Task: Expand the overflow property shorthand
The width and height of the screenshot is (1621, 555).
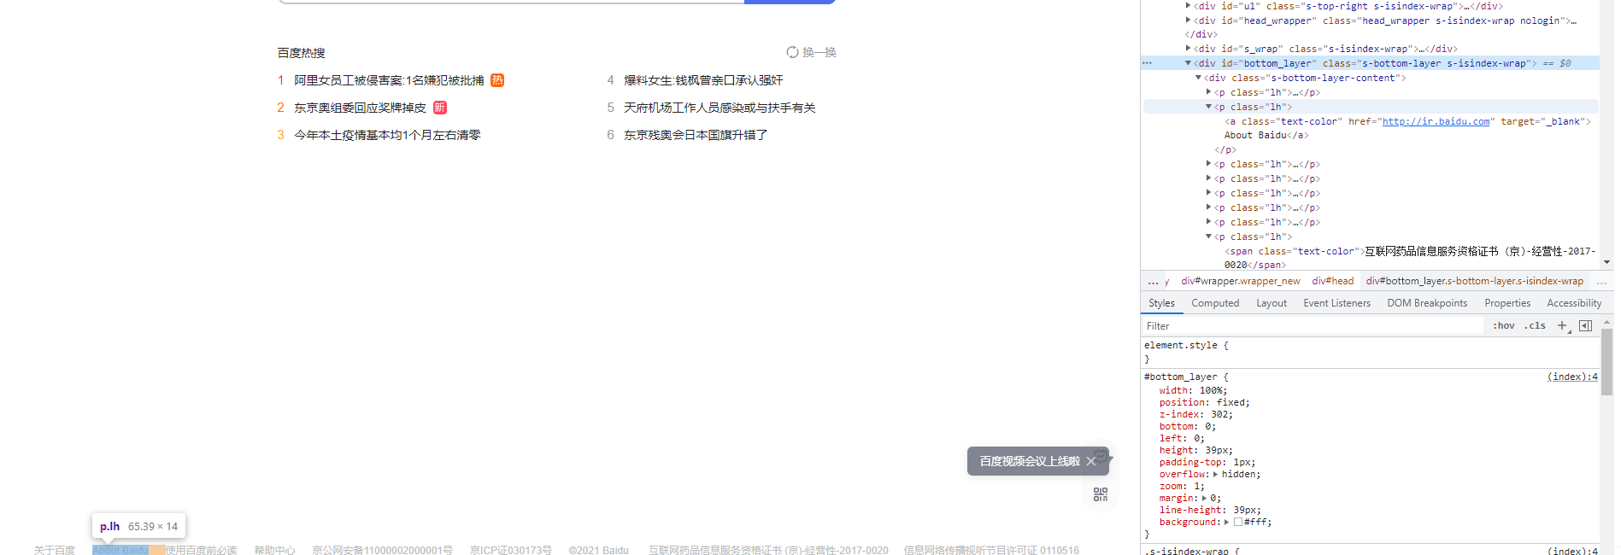Action: point(1216,474)
